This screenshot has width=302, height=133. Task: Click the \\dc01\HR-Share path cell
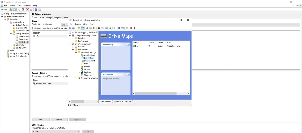click(174, 46)
